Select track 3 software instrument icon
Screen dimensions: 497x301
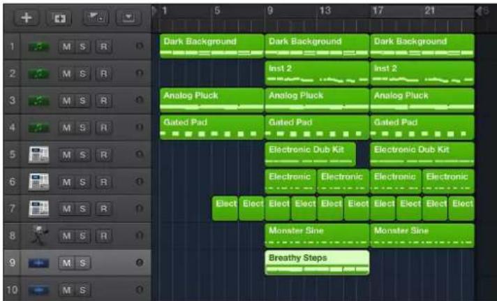click(38, 101)
